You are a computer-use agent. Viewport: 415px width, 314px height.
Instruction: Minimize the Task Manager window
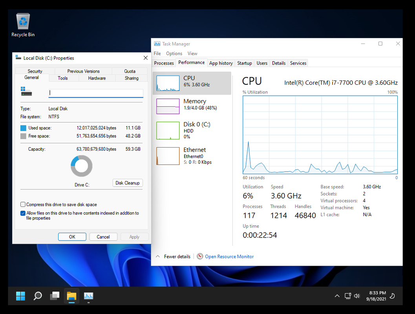363,44
